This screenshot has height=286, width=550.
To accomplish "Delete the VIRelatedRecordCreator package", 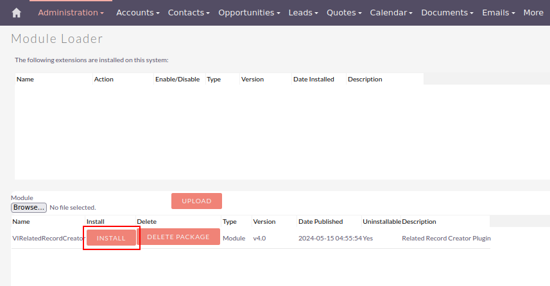I will coord(178,237).
